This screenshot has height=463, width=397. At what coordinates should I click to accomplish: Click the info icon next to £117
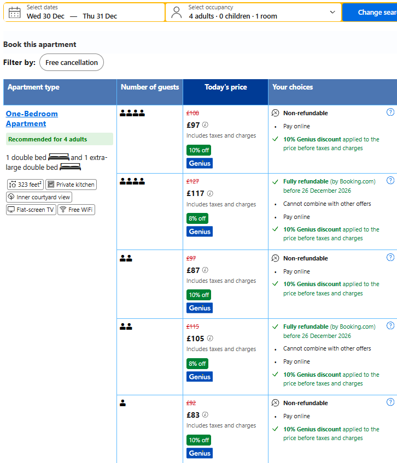pyautogui.click(x=210, y=193)
